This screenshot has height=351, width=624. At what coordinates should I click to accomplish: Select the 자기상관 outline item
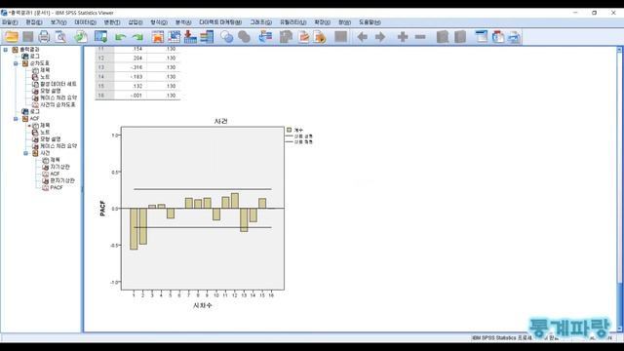coord(59,167)
